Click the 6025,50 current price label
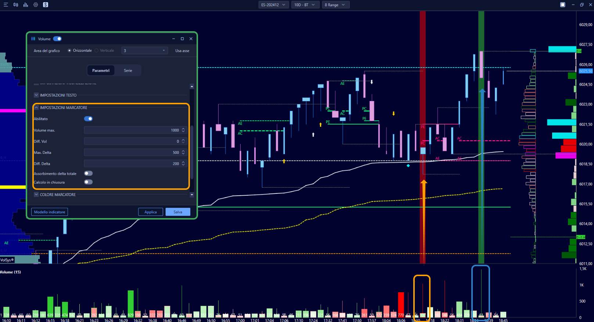The height and width of the screenshot is (322, 594). 586,71
